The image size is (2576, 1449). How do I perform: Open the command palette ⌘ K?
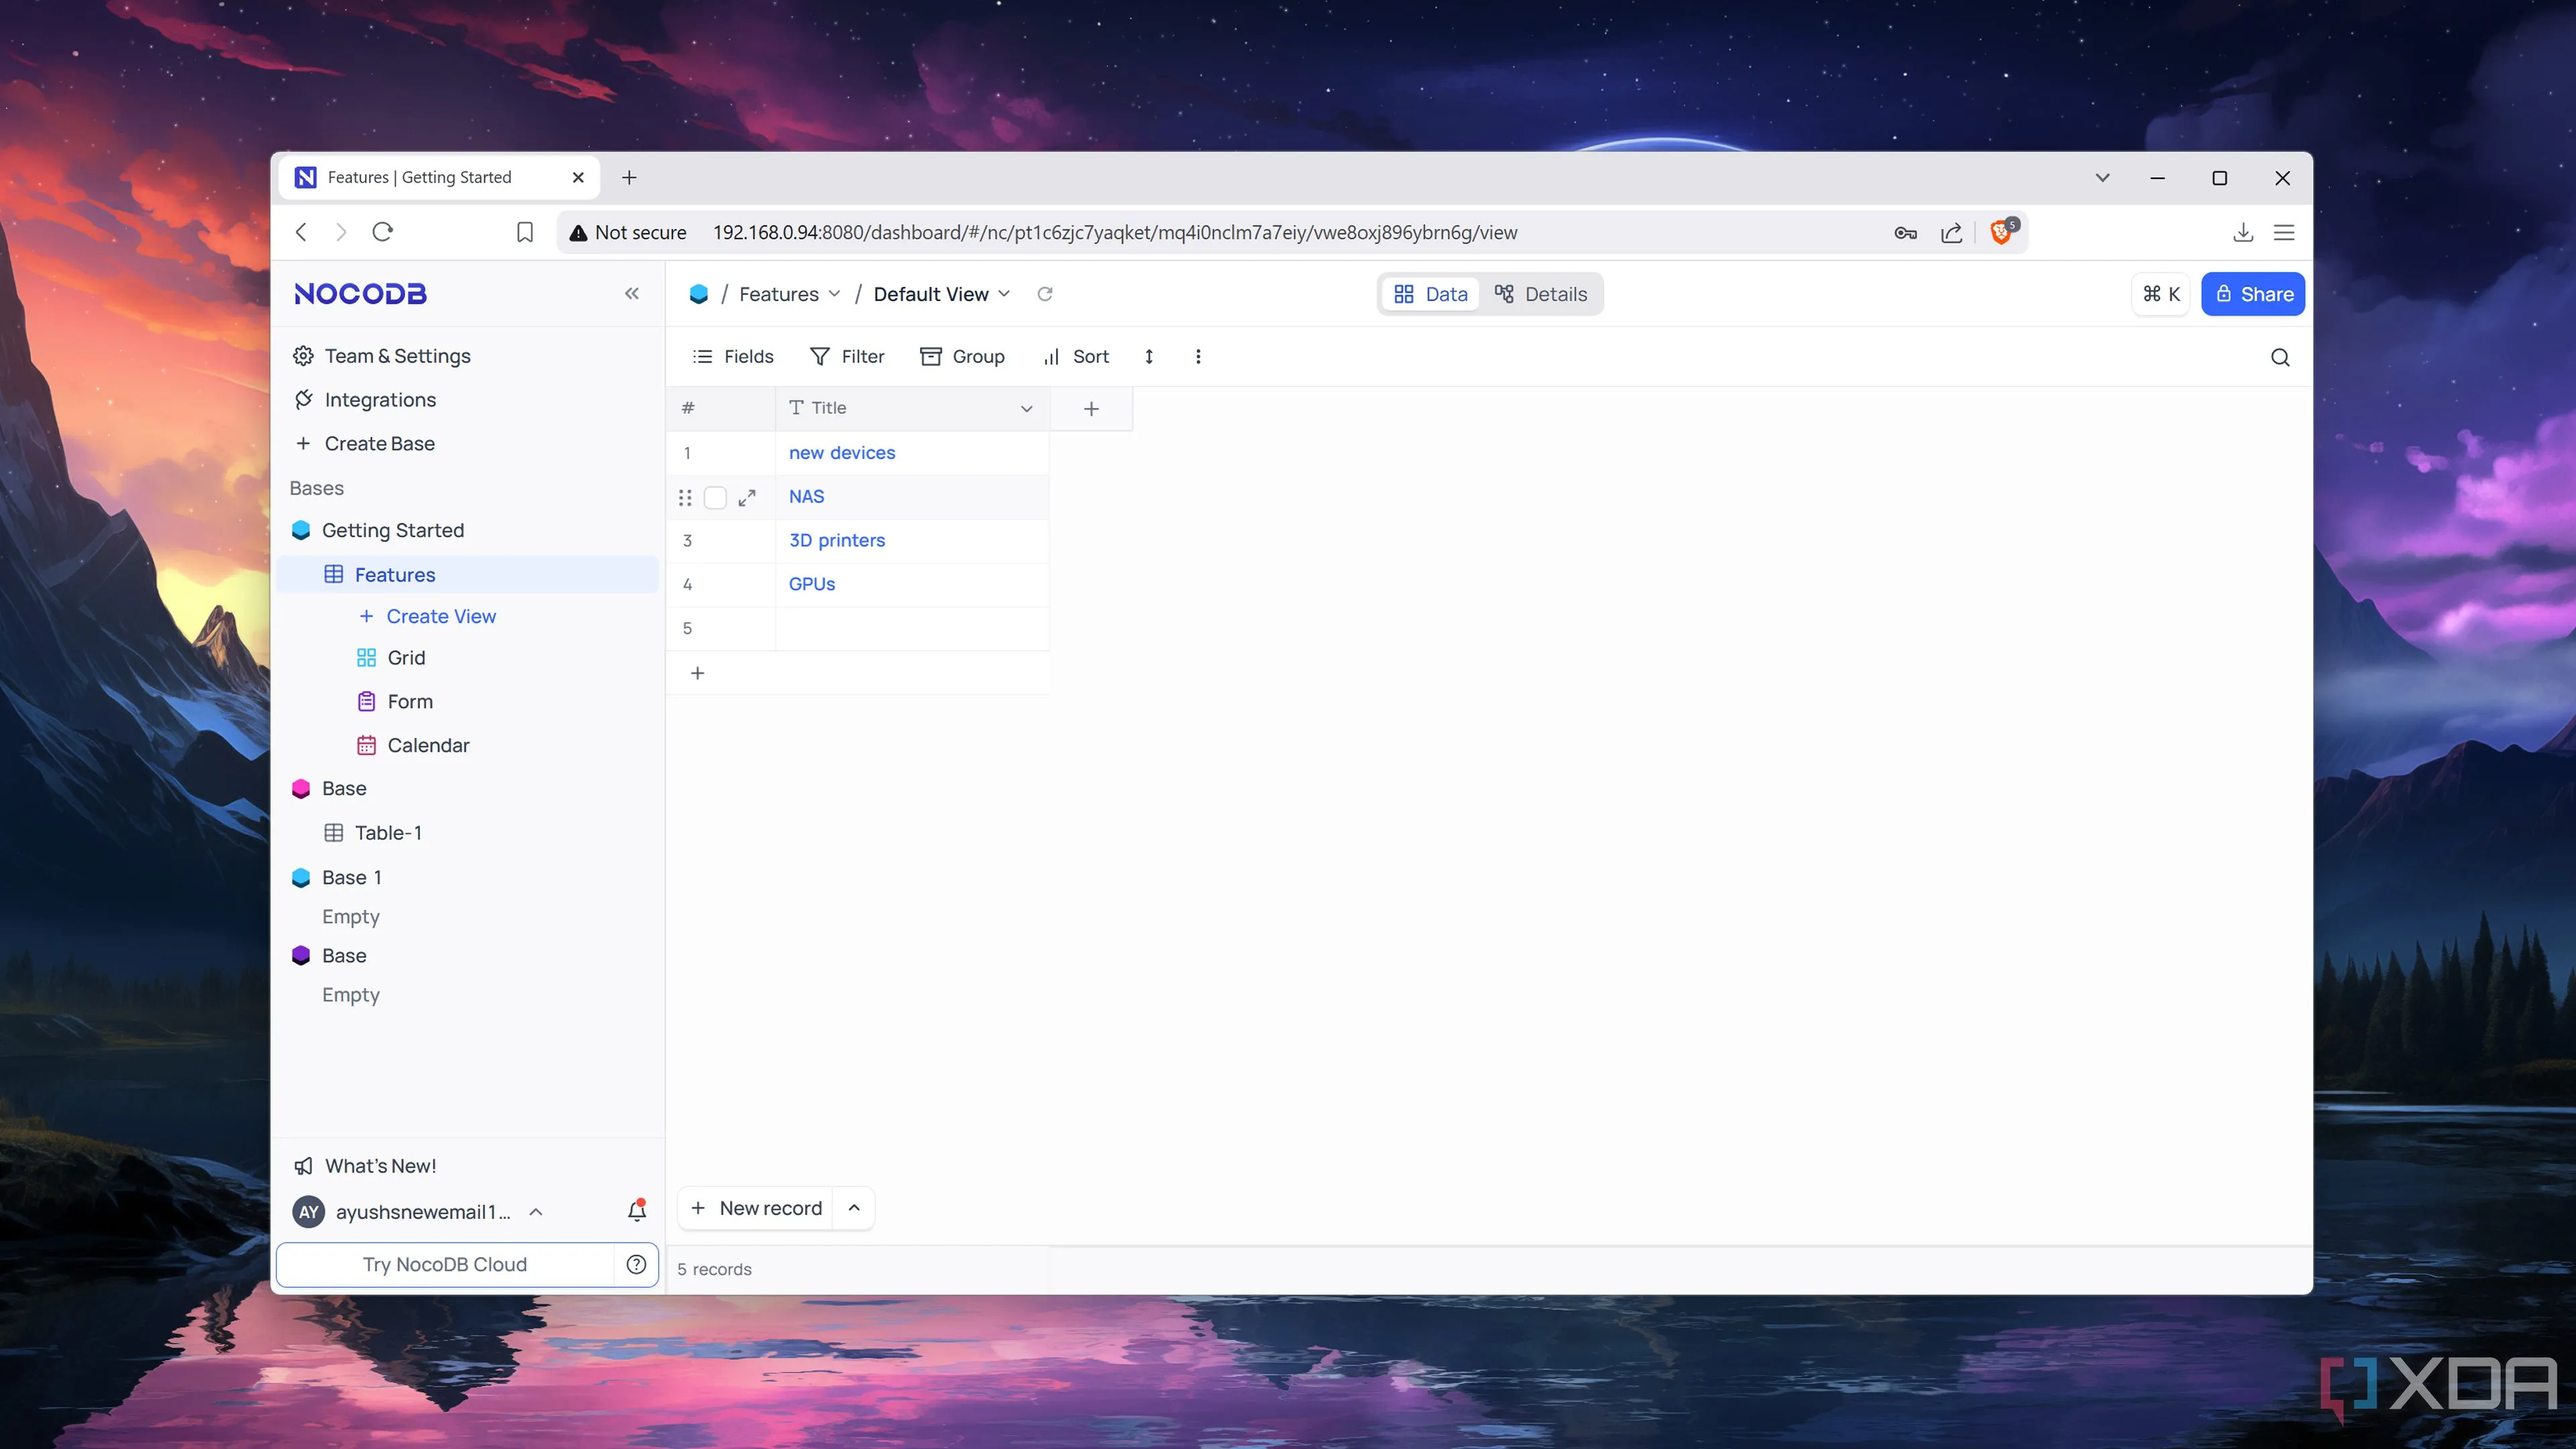coord(2161,294)
